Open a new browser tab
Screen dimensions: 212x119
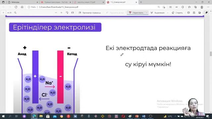[141, 2]
